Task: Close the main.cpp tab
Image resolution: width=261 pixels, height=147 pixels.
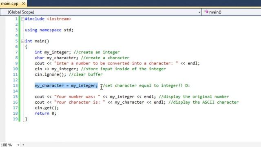Action: tap(24, 3)
